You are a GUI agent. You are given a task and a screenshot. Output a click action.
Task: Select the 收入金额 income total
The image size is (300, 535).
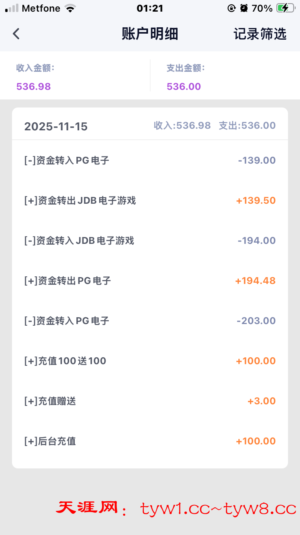34,86
